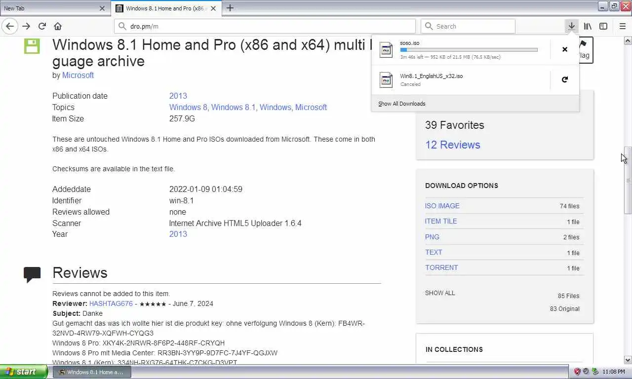Open the browser home page
Viewport: 632px width, 379px height.
(x=58, y=26)
